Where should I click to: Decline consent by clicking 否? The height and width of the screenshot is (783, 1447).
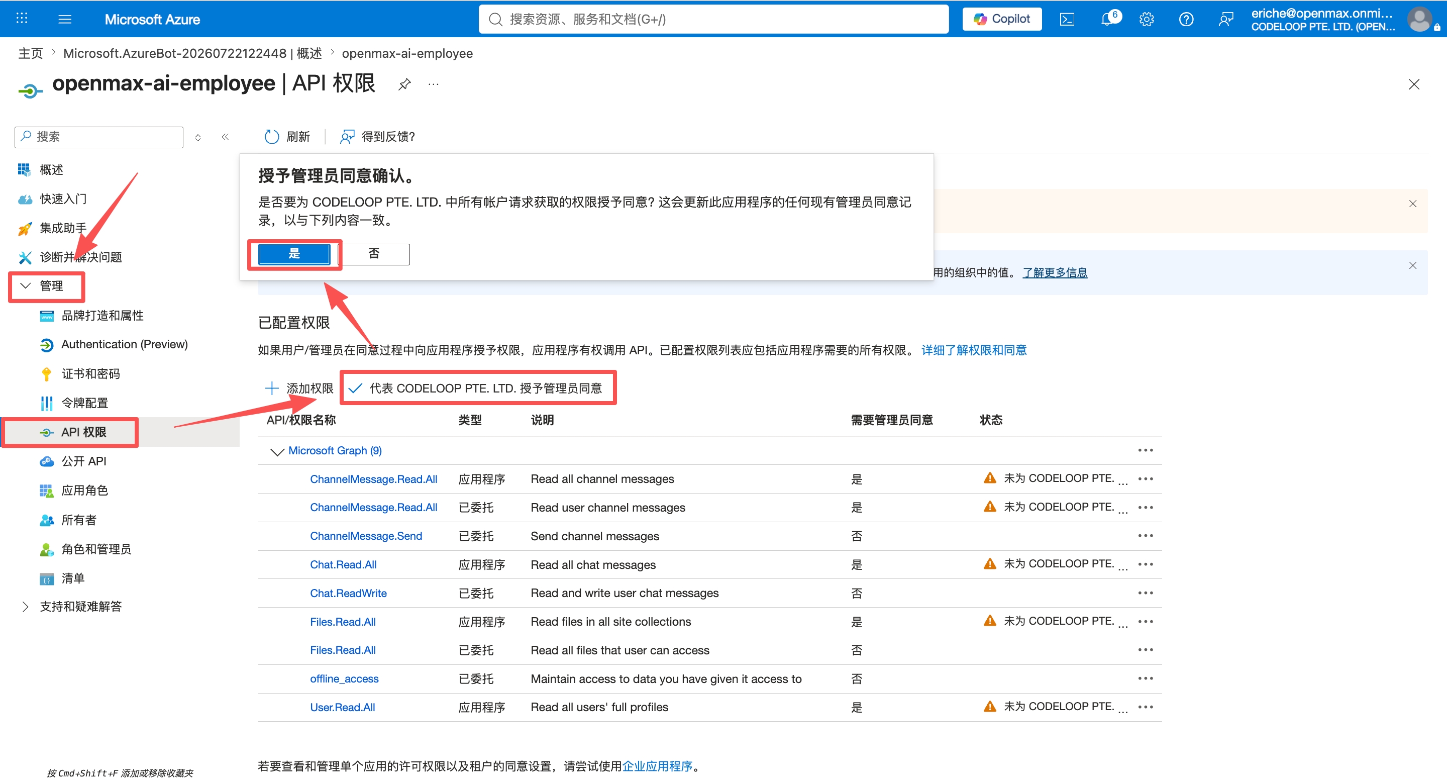tap(374, 254)
